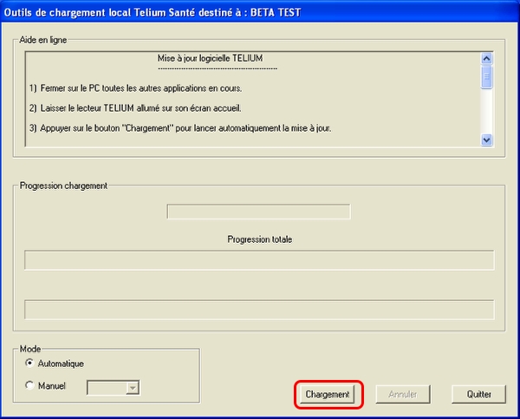Click the small progress bar above Progression totale

pos(258,212)
